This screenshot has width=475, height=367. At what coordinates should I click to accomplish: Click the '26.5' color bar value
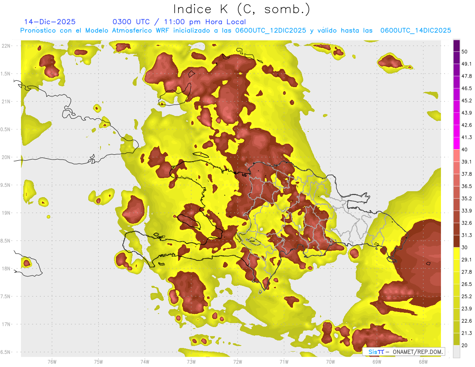[467, 284]
